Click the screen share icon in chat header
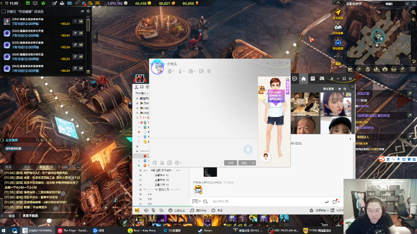The width and height of the screenshot is (417, 234). 201,71
